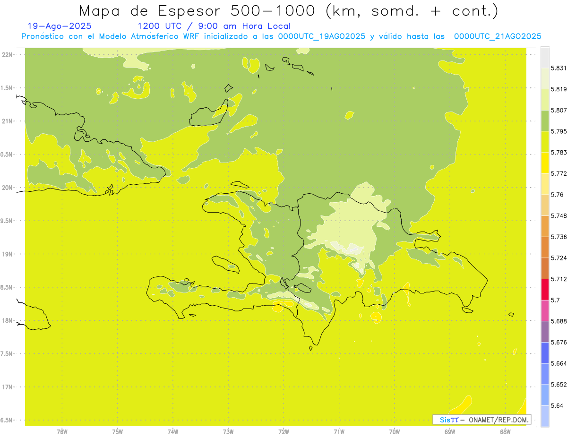
Task: Click the latitude label 18N
Action: [7, 321]
